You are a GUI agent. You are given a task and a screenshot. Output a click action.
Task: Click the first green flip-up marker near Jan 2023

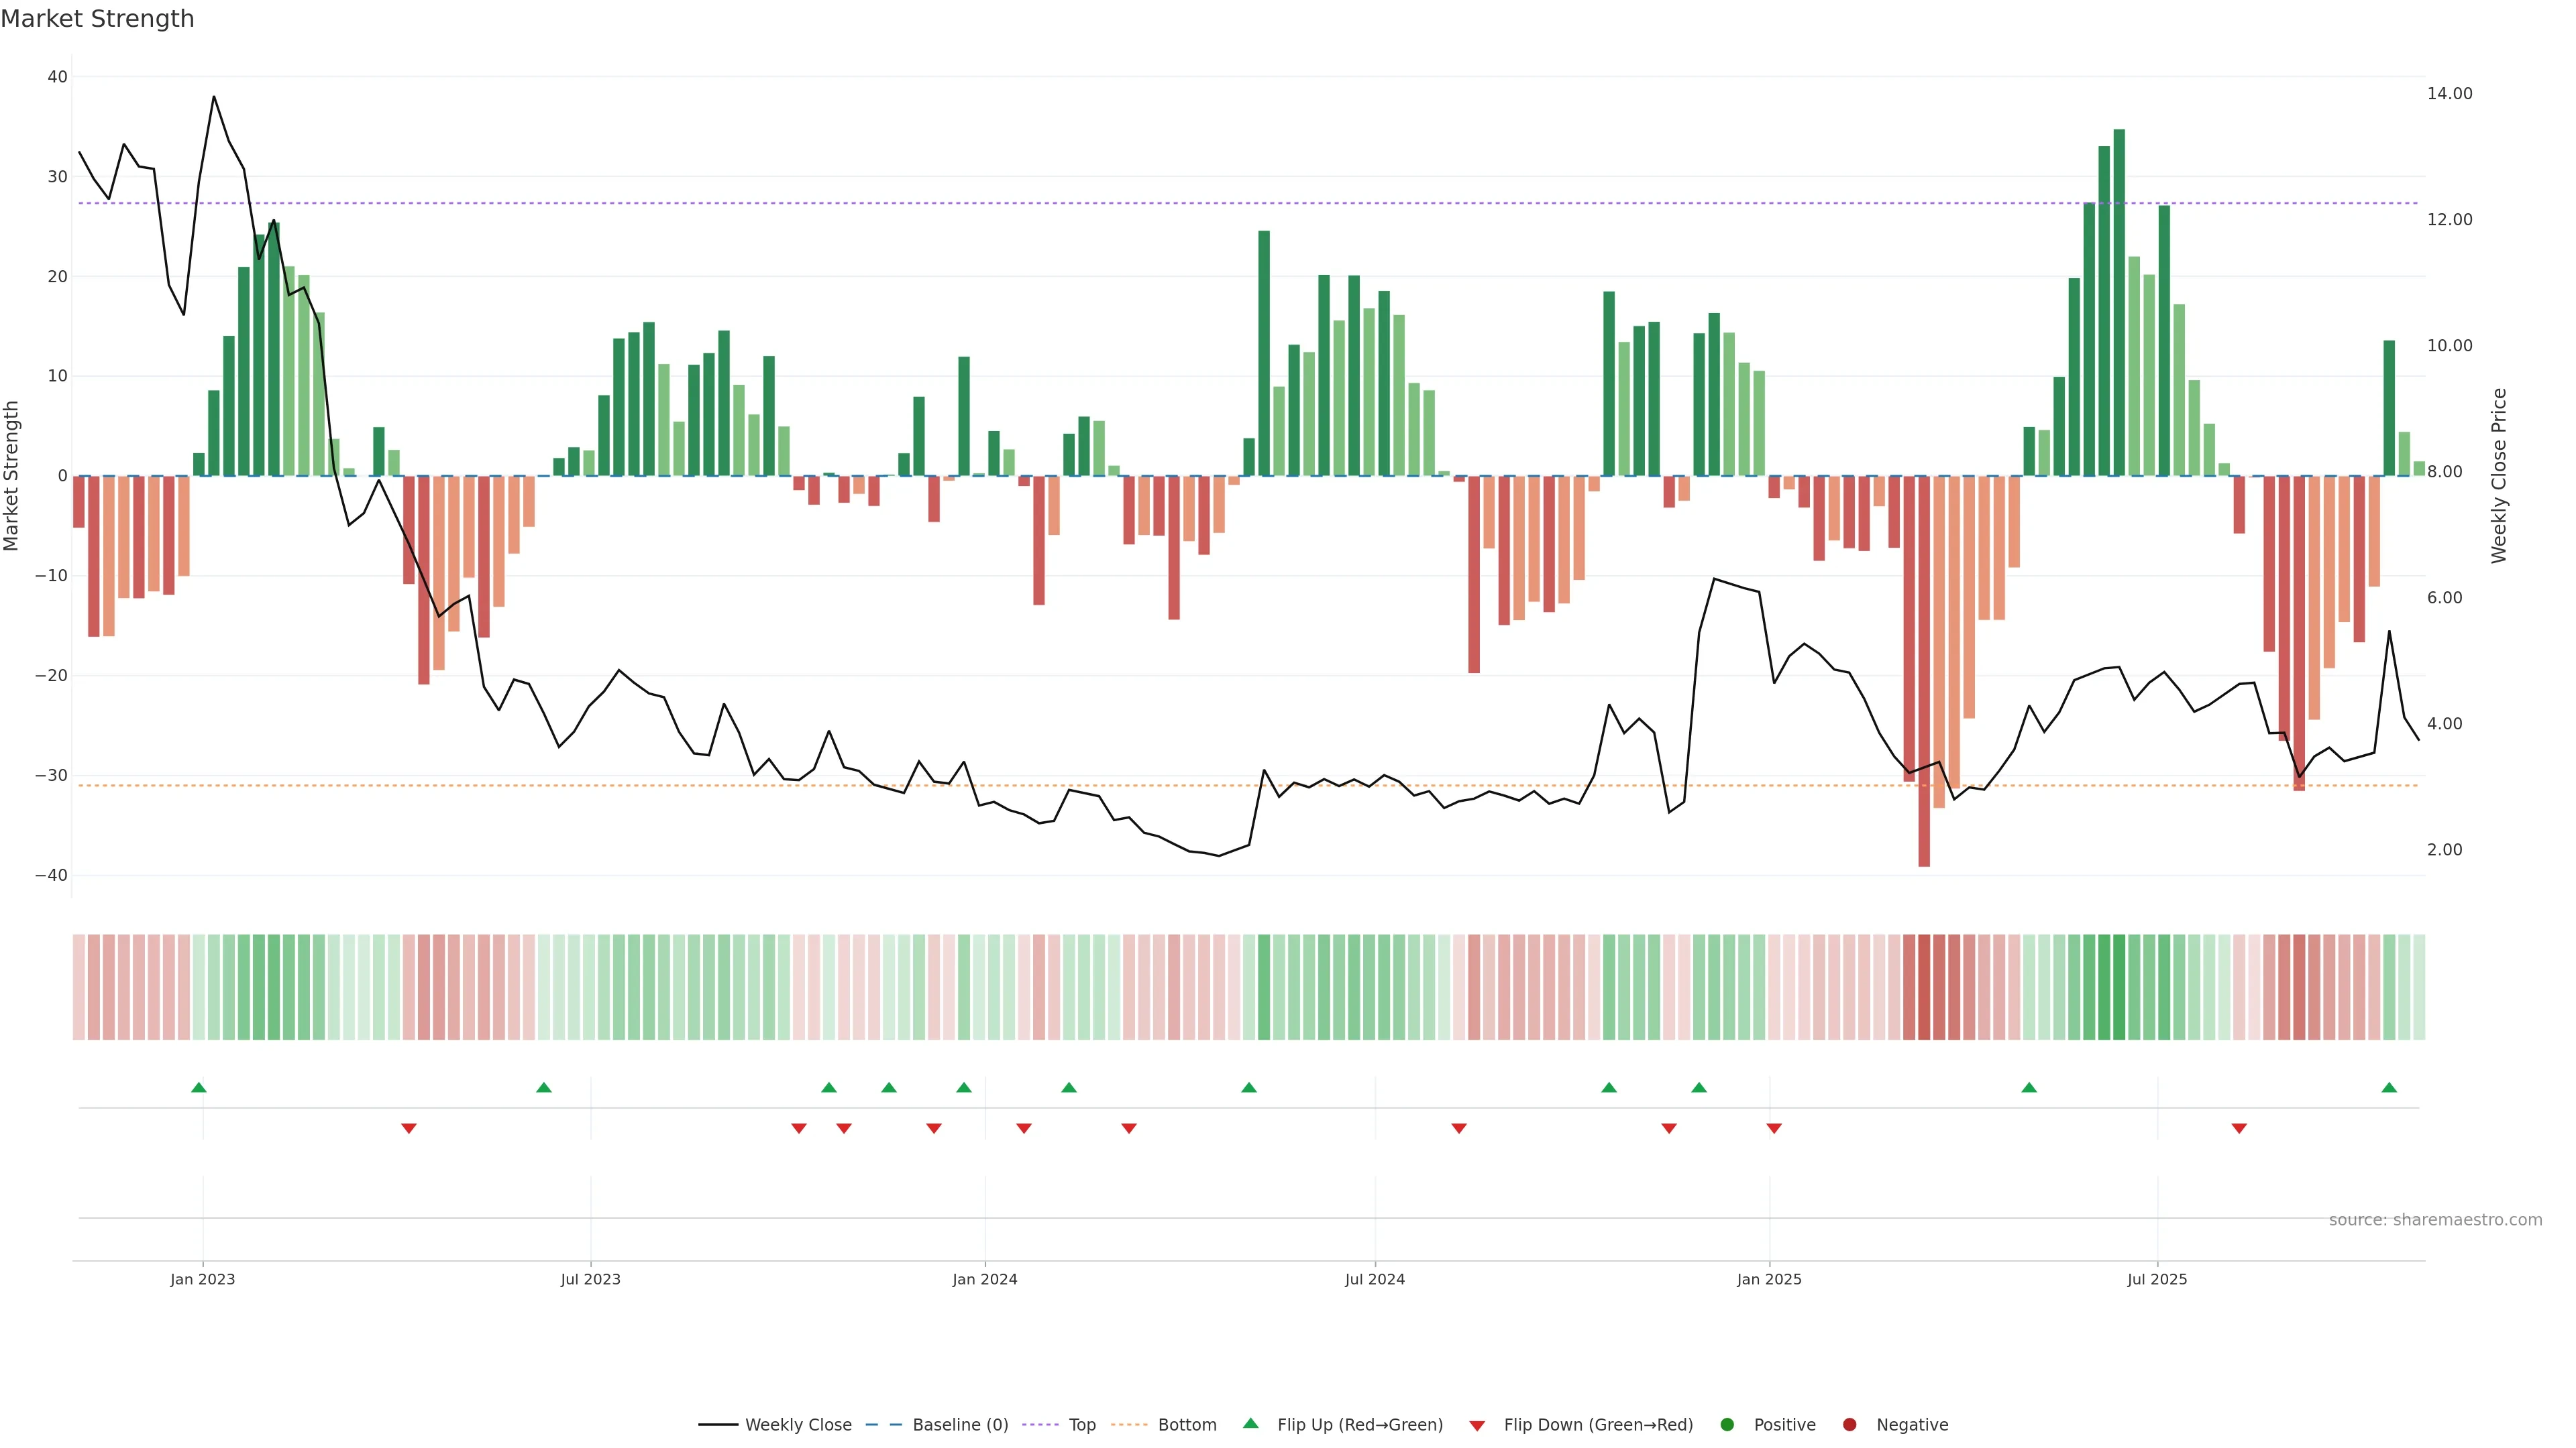tap(198, 1087)
